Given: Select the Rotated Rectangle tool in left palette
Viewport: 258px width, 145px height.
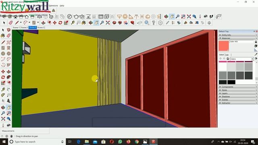Looking at the screenshot, I should (x=9, y=48).
